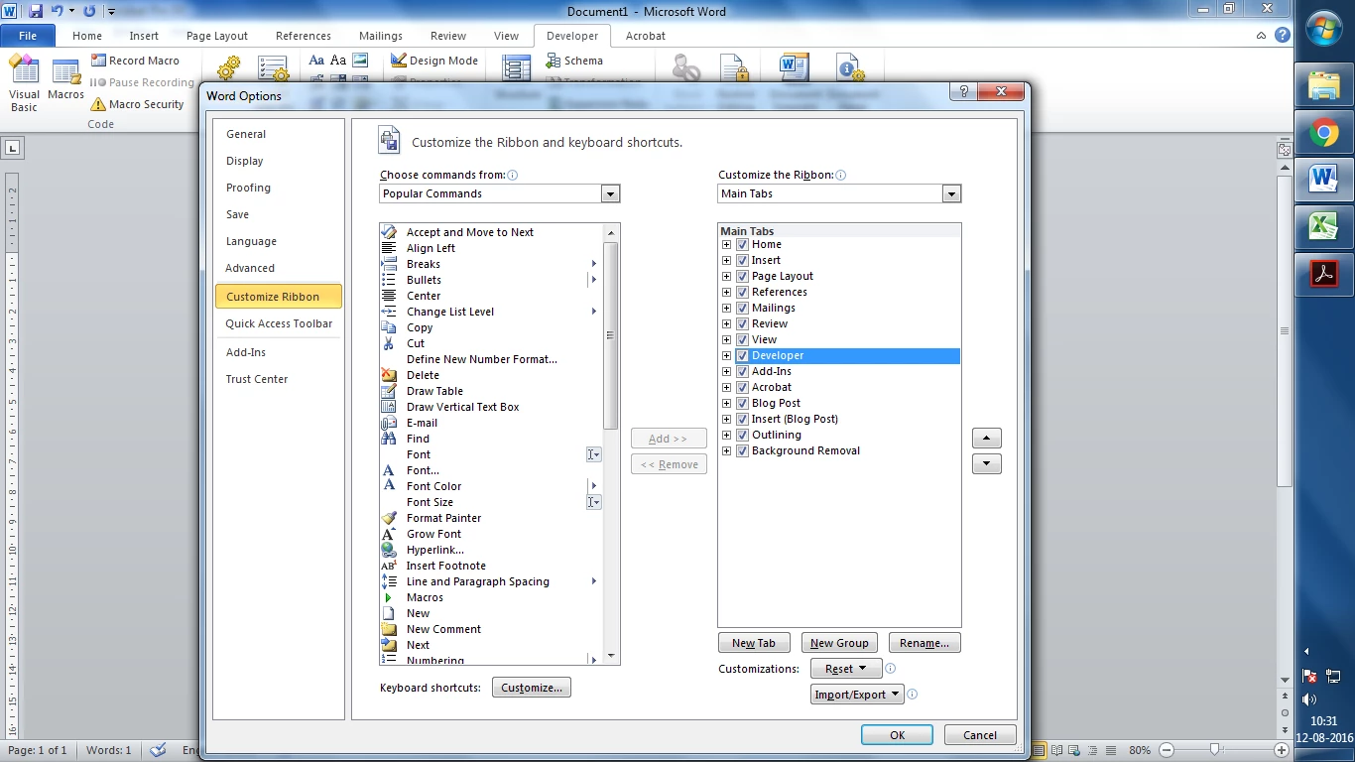
Task: Expand the Insert (Blog Post) node
Action: [x=727, y=419]
